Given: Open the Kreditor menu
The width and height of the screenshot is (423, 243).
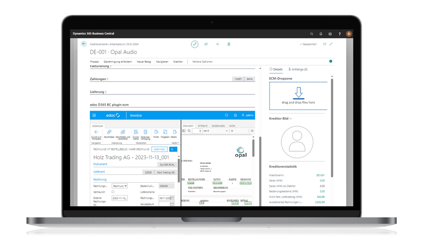Looking at the screenshot, I should click(x=178, y=62).
